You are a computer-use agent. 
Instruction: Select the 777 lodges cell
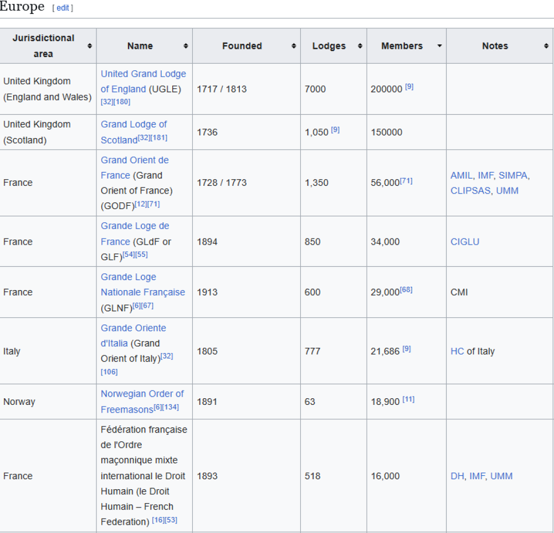(334, 351)
